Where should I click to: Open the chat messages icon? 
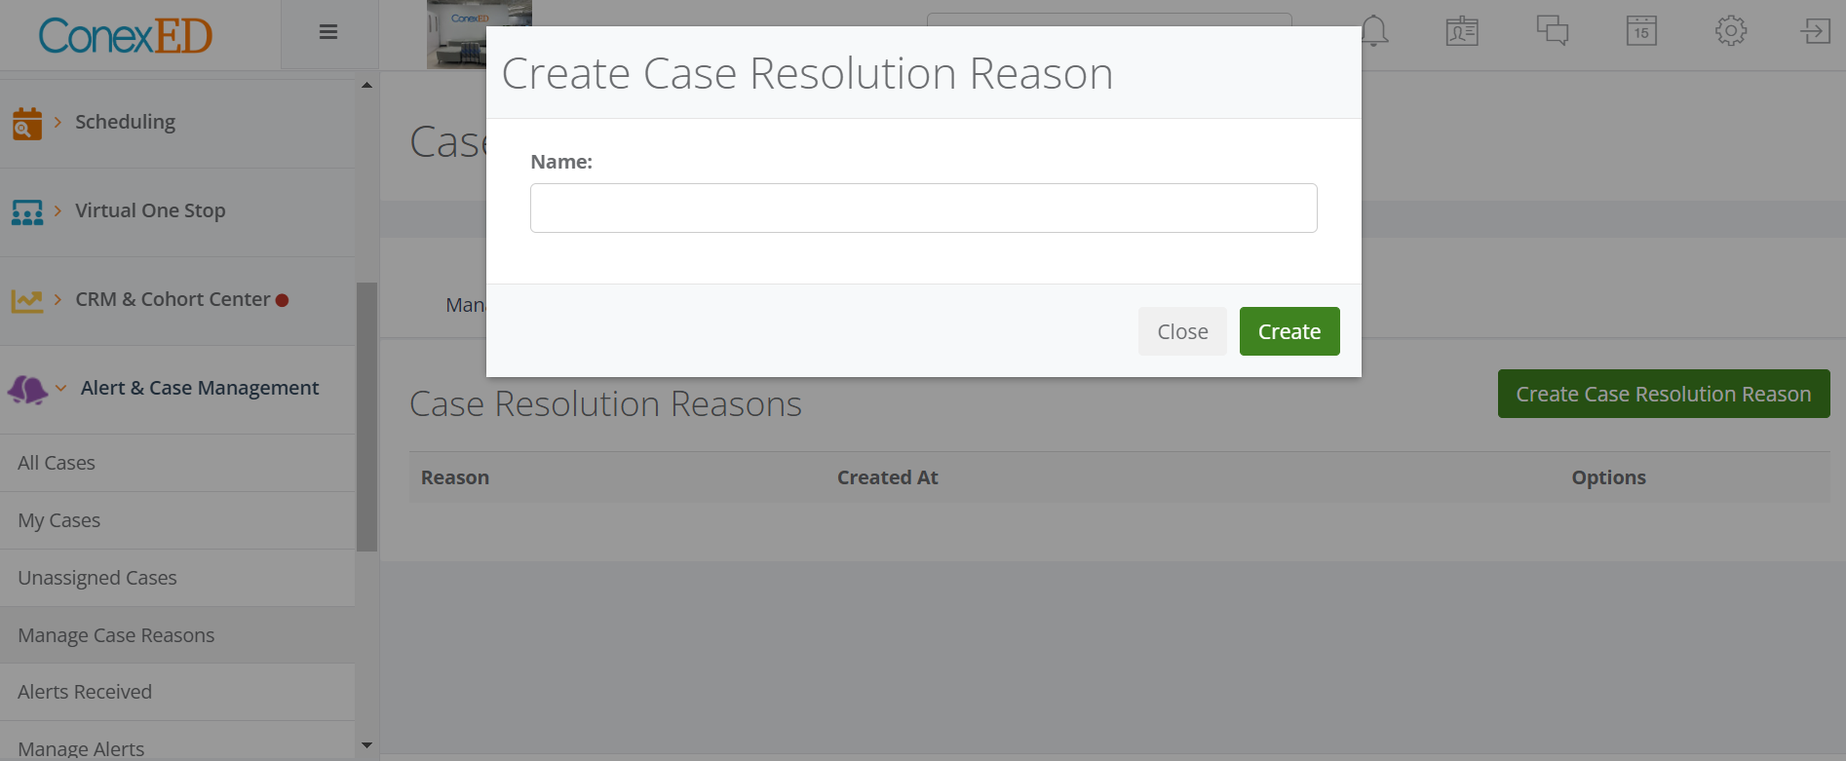click(1552, 31)
